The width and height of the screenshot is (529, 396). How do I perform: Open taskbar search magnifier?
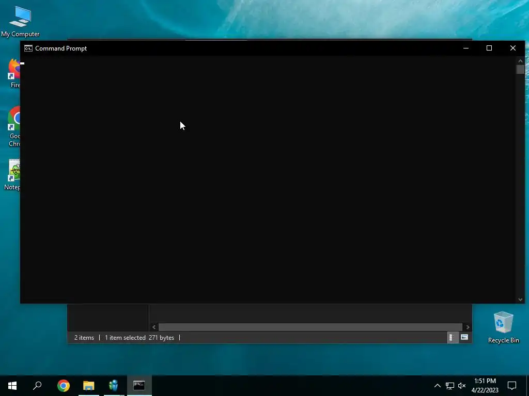click(x=37, y=386)
